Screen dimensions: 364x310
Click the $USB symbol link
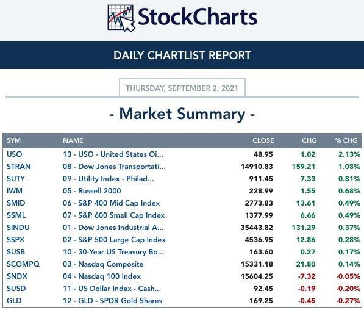16,252
